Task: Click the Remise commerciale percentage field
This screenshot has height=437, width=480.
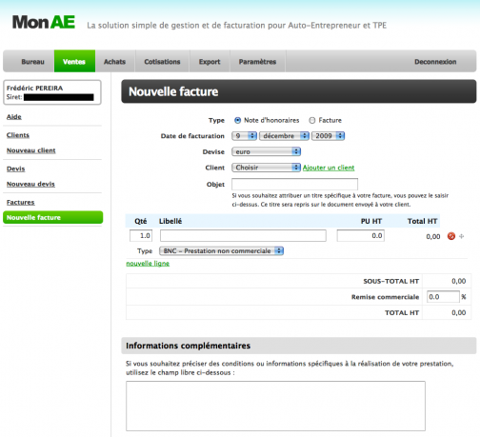Action: pos(443,297)
